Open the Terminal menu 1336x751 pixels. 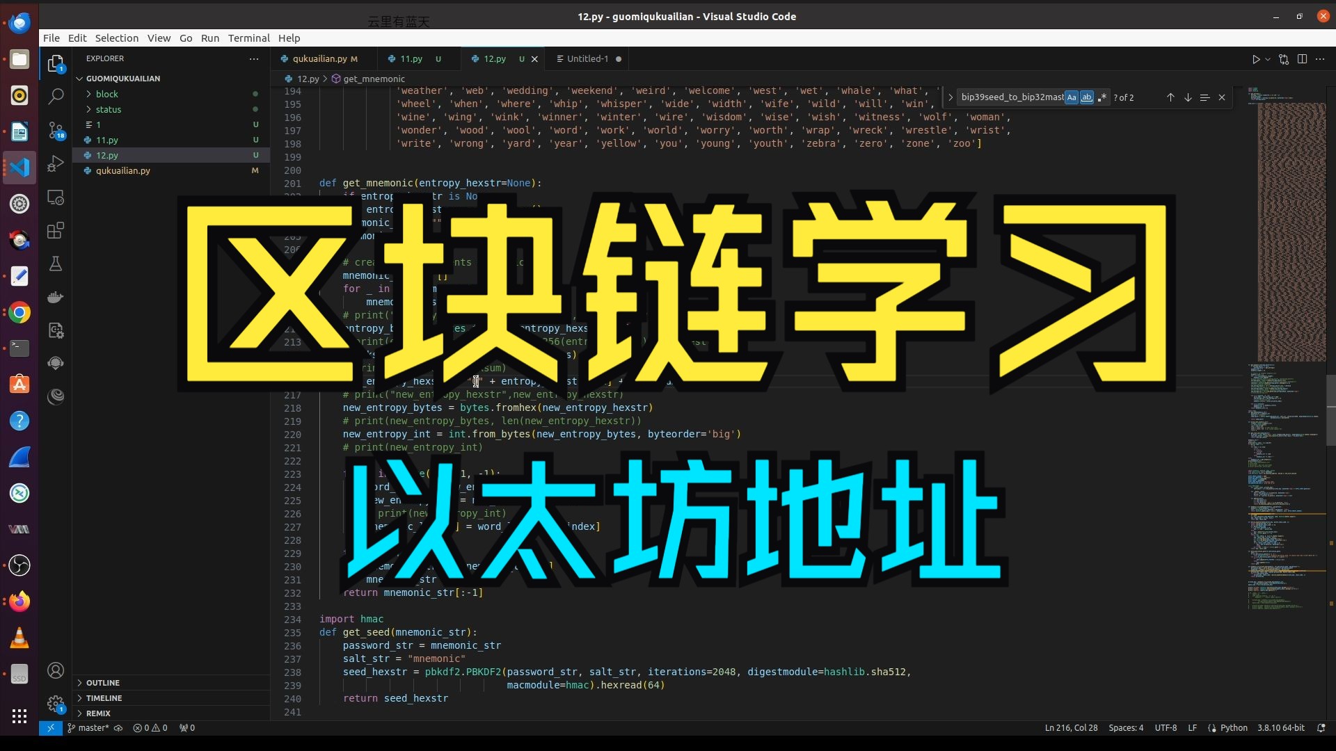click(248, 38)
